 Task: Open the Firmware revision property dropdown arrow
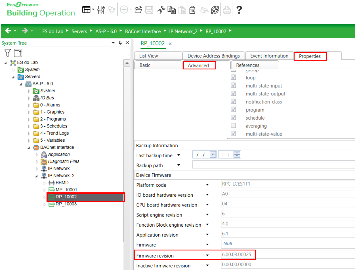(x=207, y=255)
